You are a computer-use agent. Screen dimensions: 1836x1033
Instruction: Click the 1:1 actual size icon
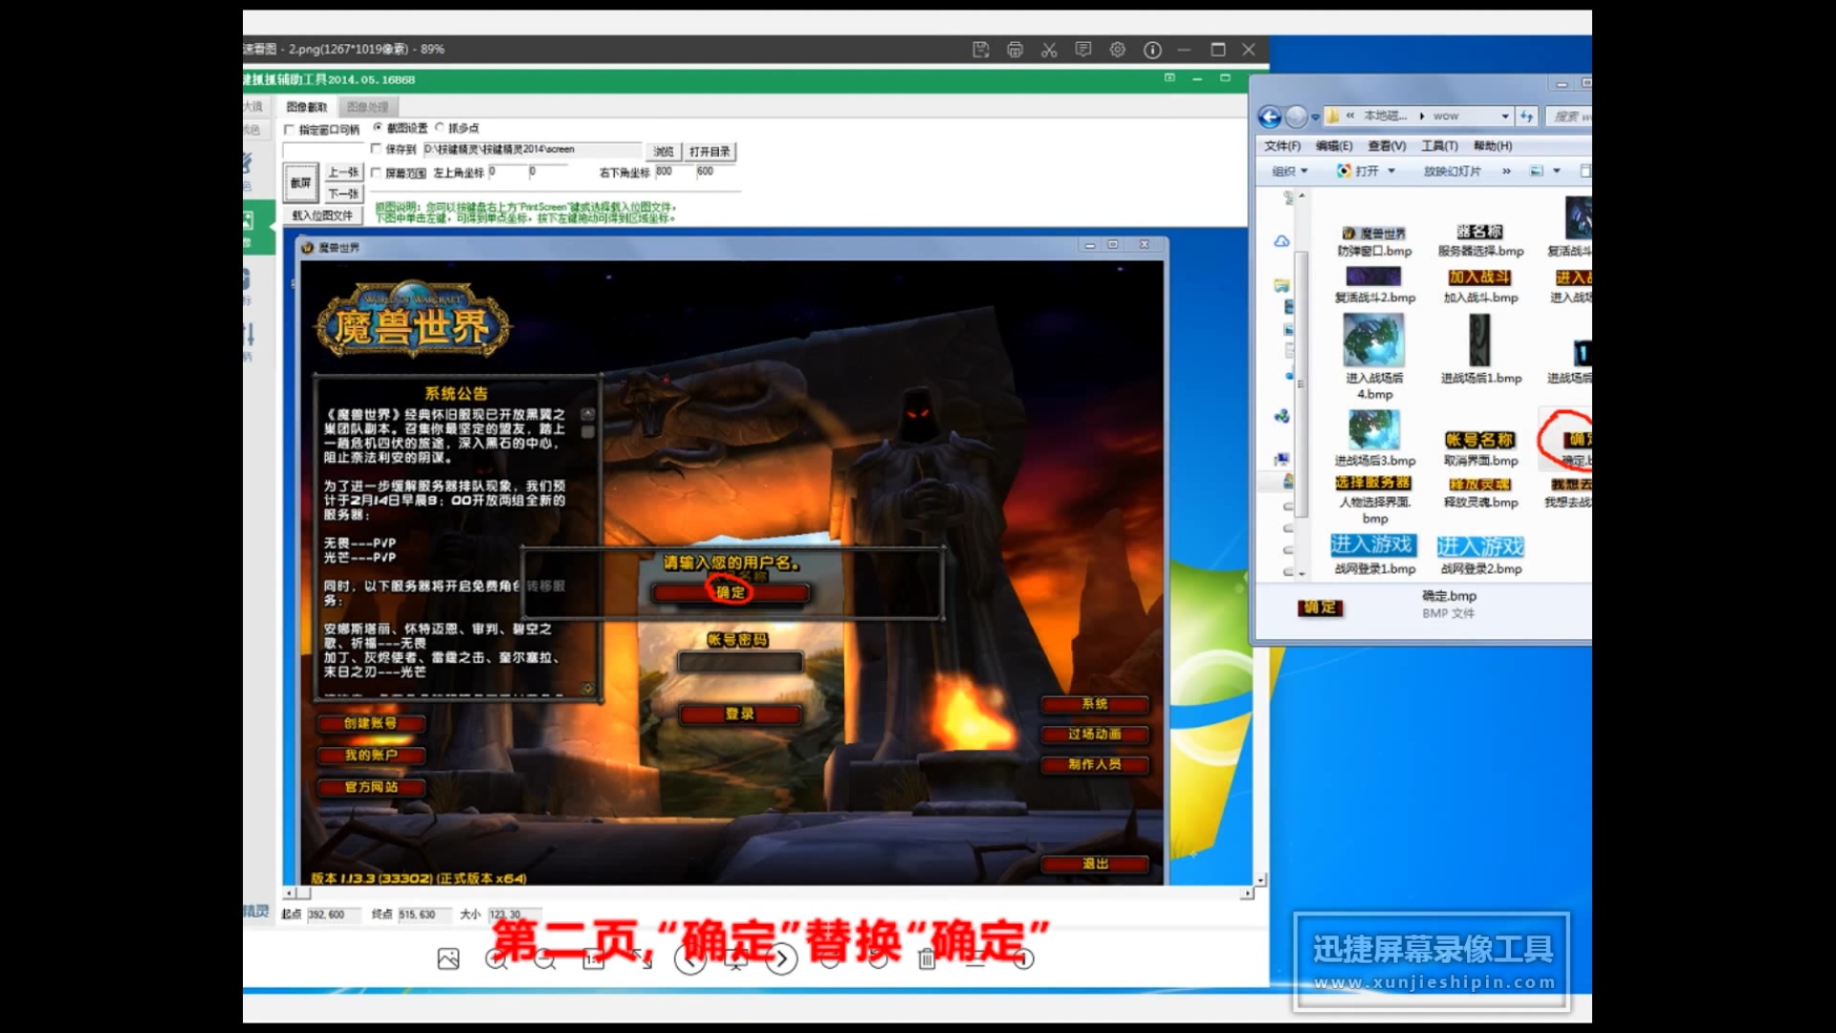tap(594, 959)
